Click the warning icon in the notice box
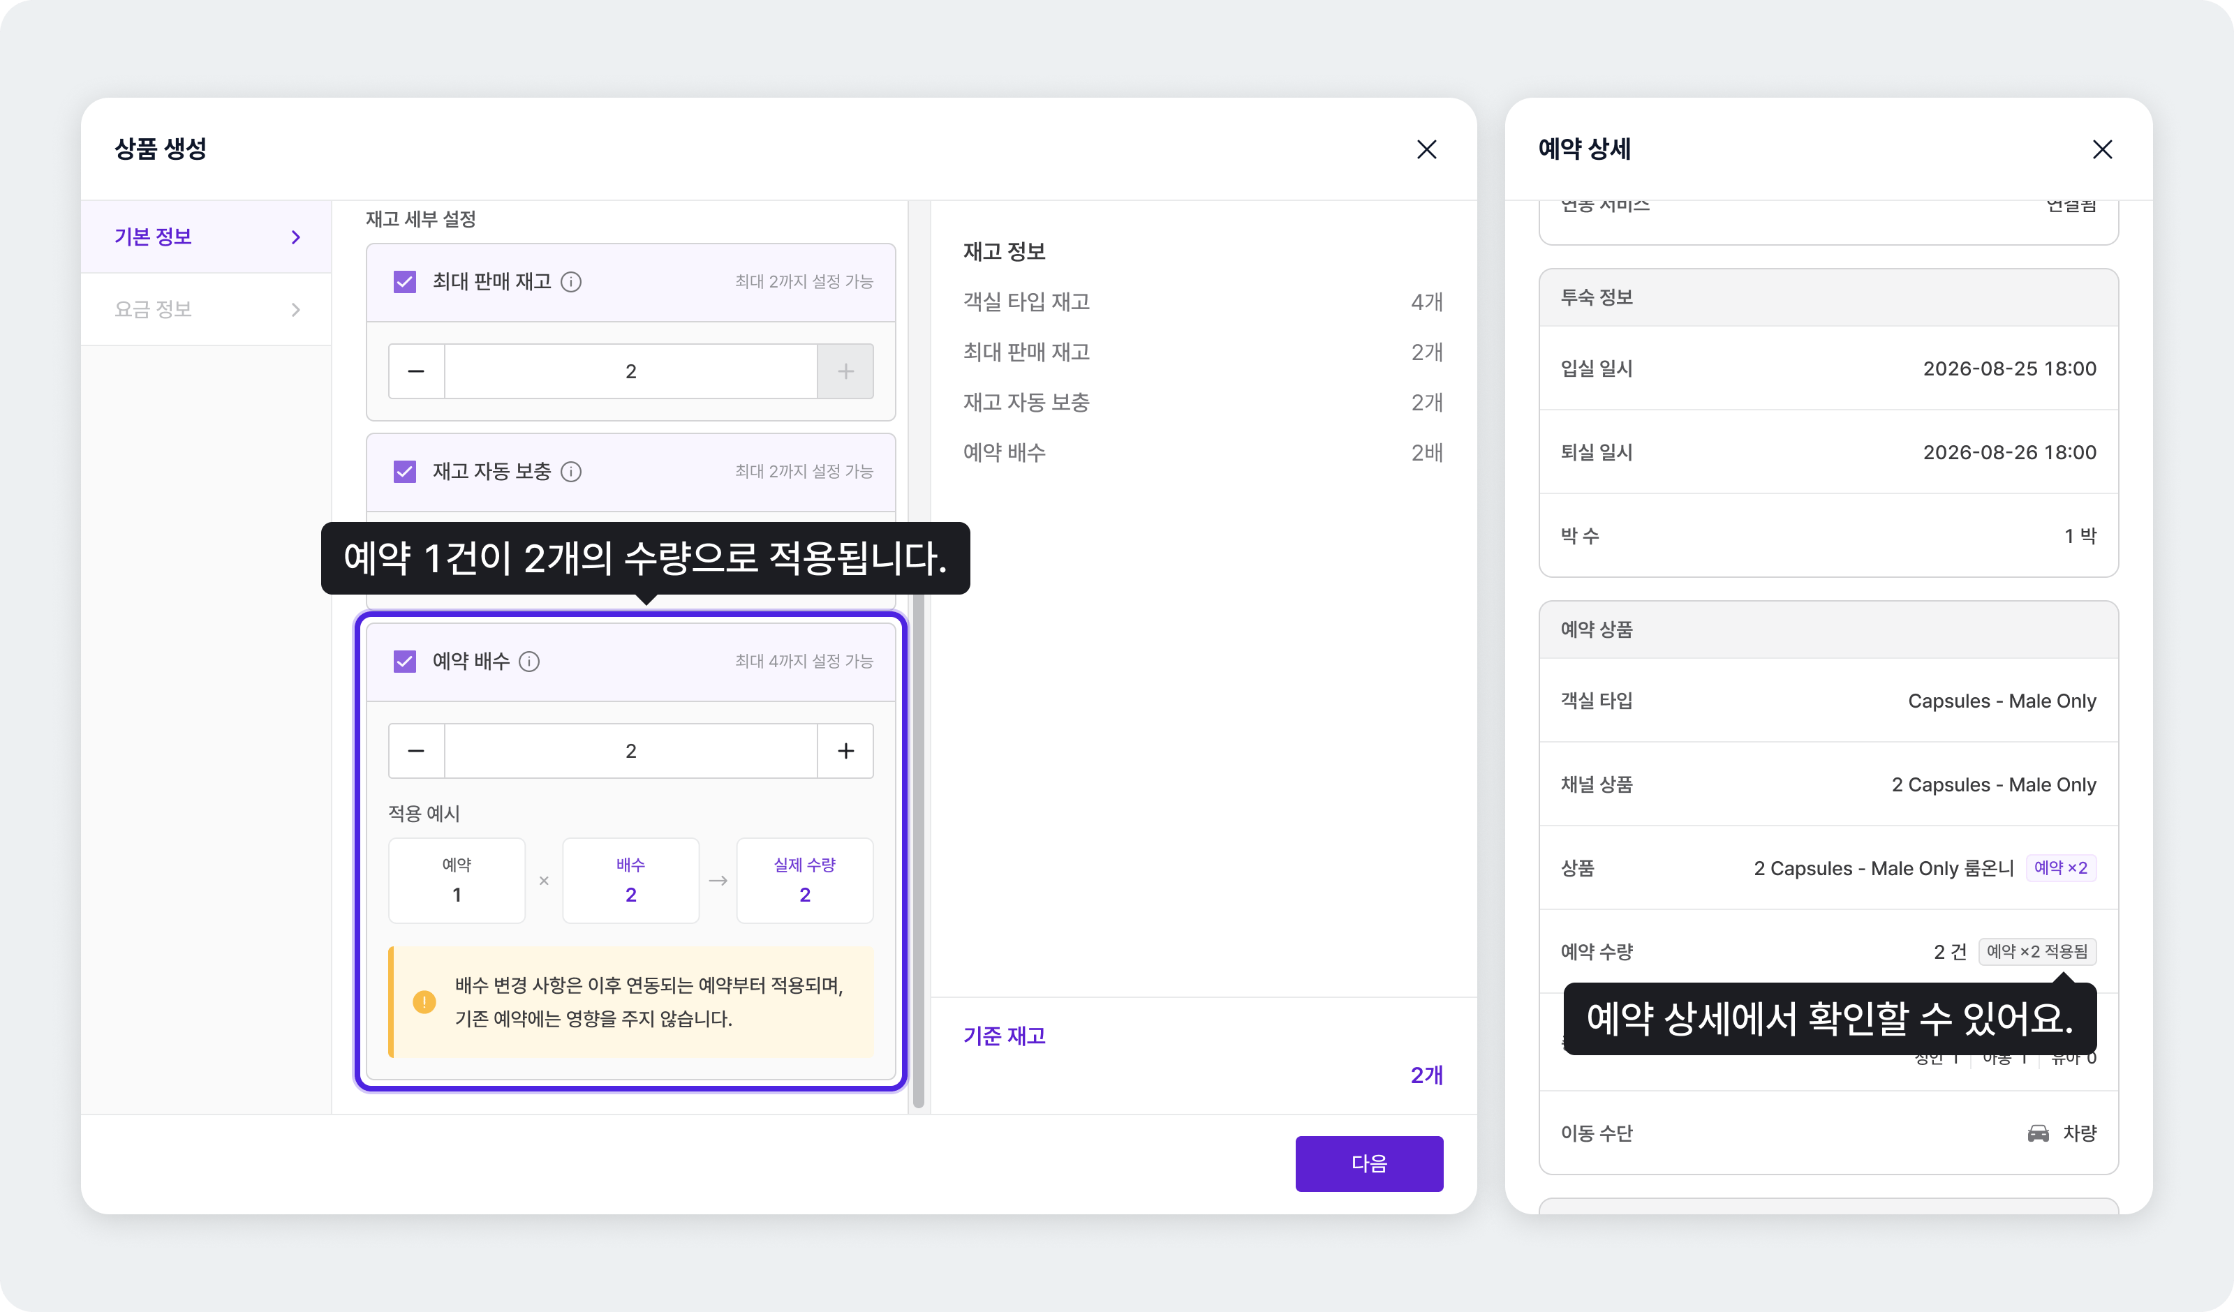 [x=424, y=1001]
